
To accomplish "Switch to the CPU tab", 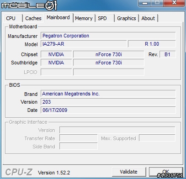I will (x=13, y=18).
